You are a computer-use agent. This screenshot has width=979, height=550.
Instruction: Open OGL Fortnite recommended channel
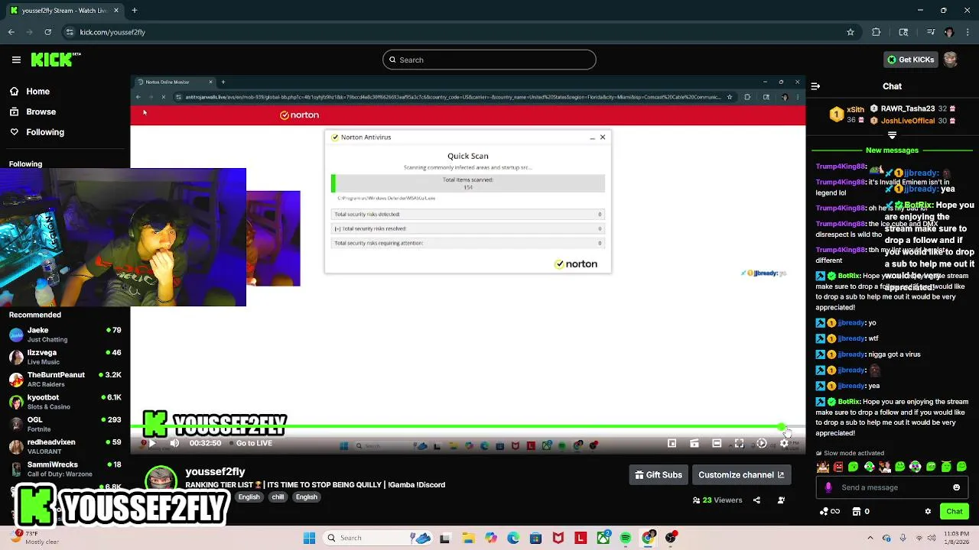(65, 424)
